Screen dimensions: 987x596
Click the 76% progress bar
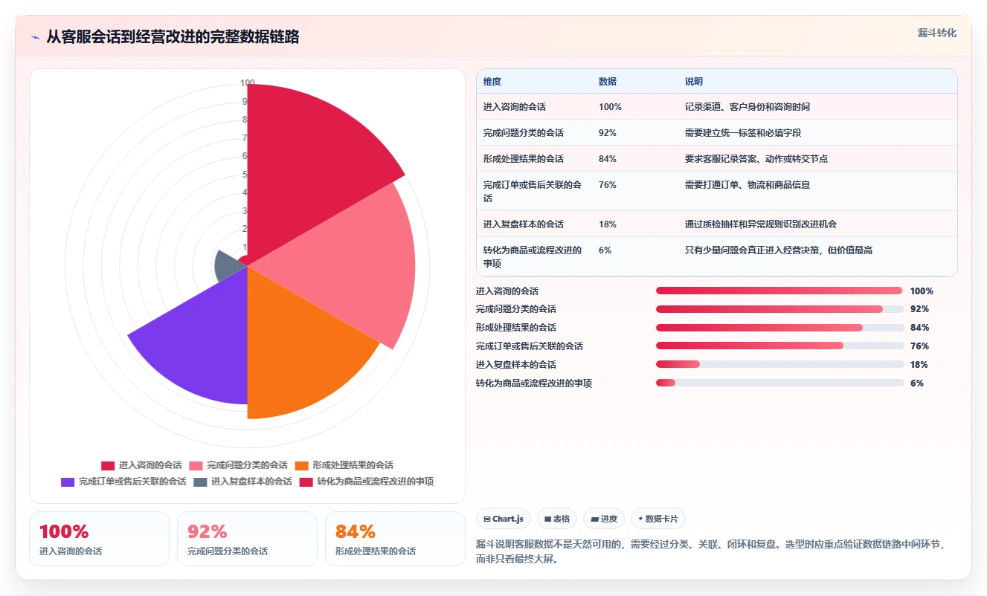pos(780,346)
